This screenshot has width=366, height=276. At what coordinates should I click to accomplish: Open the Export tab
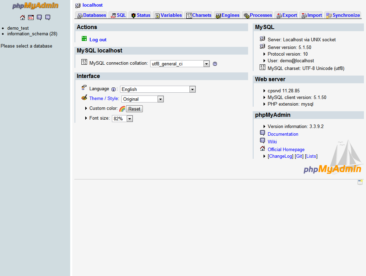tap(287, 15)
